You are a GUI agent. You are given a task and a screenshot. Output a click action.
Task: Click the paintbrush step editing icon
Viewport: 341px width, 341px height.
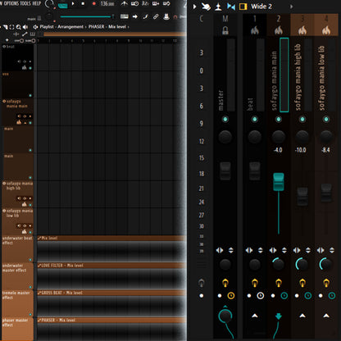pos(146,16)
